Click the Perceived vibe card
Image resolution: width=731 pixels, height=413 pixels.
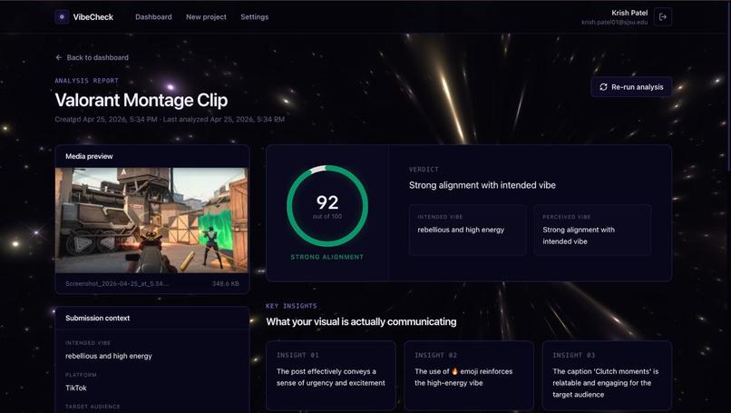pyautogui.click(x=592, y=230)
